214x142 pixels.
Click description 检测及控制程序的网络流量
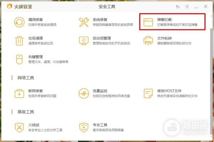tap(111, 96)
